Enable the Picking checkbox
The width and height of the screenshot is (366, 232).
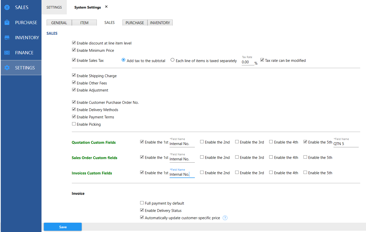pos(74,124)
